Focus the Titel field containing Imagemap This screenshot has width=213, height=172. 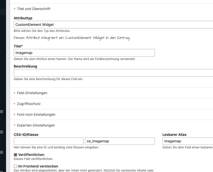tap(84, 53)
